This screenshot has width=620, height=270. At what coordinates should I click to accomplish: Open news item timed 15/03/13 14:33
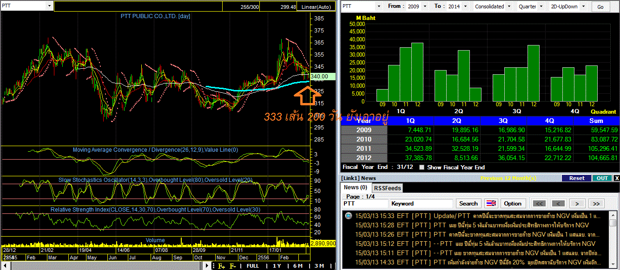click(477, 262)
